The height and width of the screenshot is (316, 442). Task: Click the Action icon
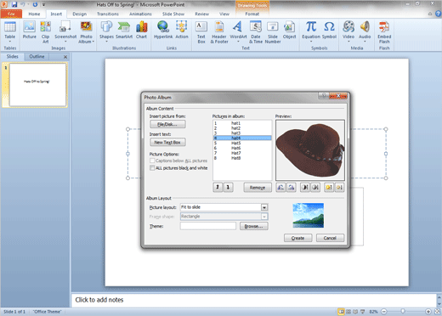pyautogui.click(x=182, y=31)
